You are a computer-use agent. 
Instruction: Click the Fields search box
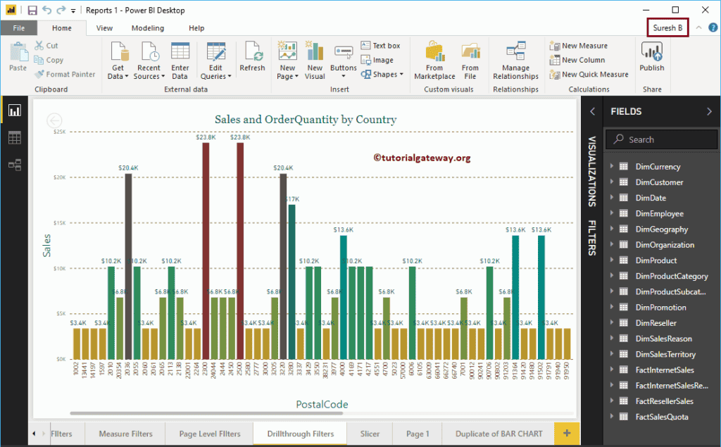pyautogui.click(x=662, y=139)
